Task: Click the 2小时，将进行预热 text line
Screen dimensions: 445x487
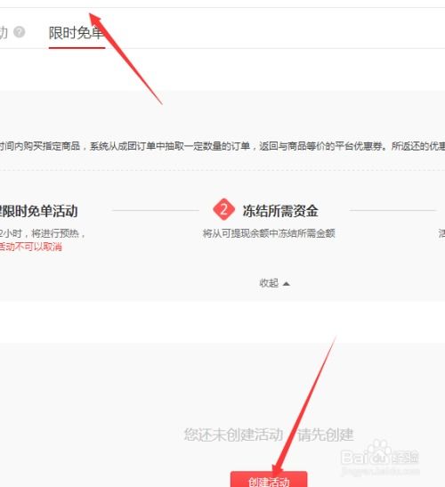Action: 43,233
